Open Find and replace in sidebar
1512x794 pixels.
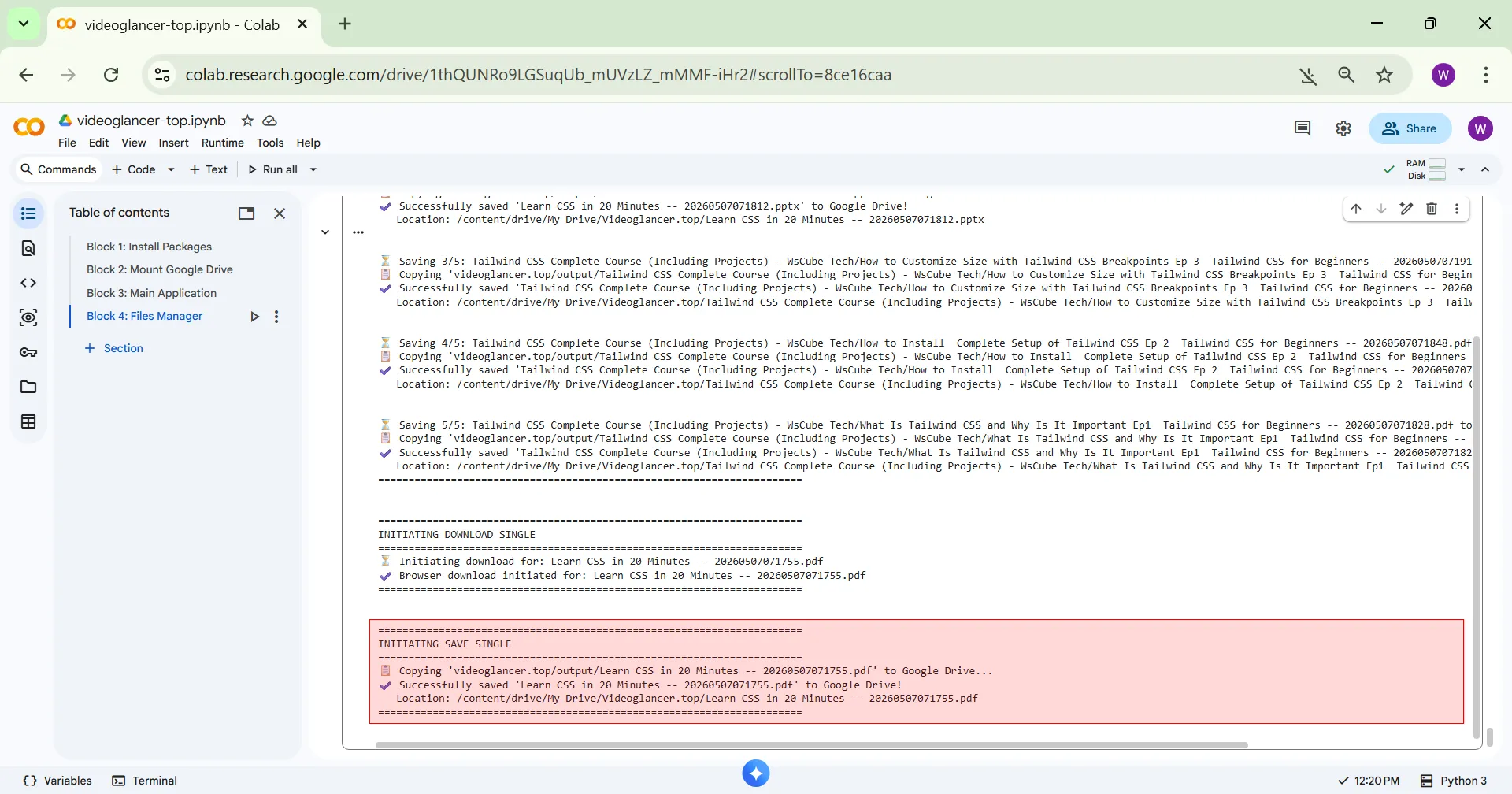coord(28,248)
